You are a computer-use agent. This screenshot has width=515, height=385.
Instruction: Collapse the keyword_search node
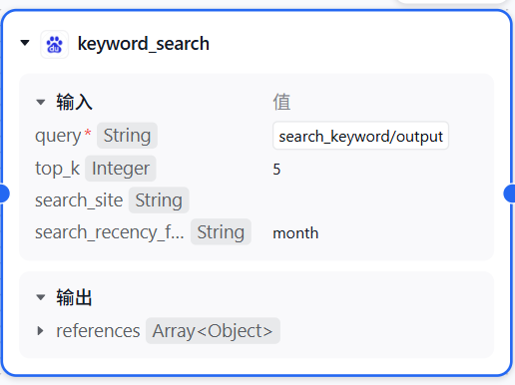25,43
